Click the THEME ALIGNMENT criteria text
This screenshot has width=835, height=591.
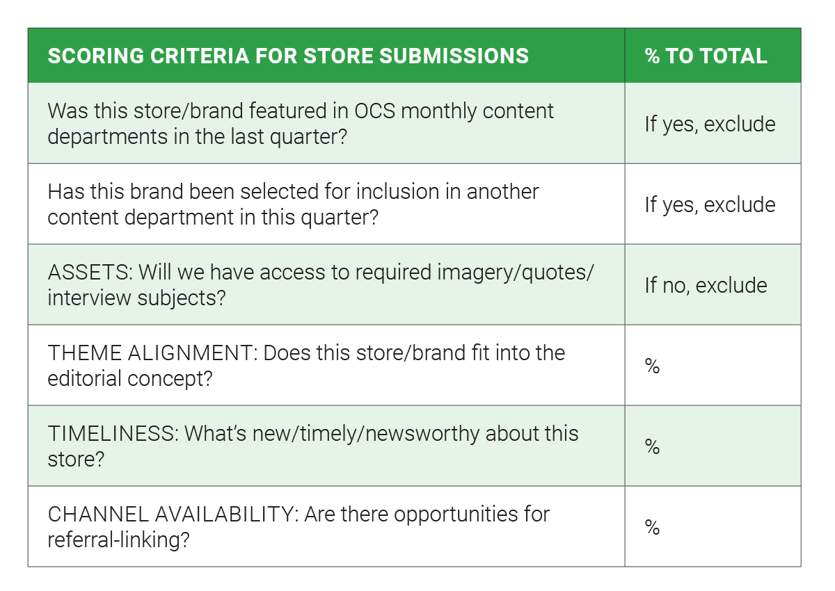(x=306, y=365)
